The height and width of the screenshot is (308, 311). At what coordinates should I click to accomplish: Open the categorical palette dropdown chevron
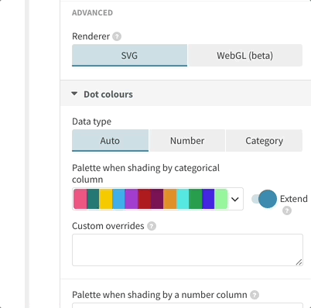235,199
